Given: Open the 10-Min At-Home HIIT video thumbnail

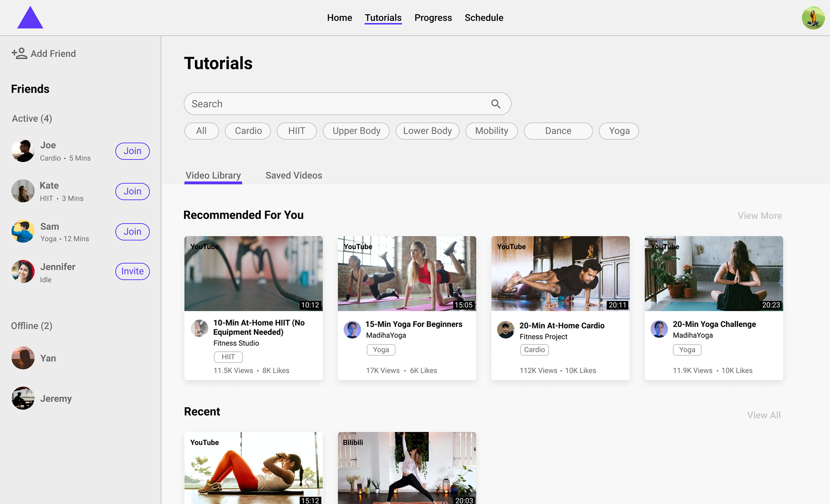Looking at the screenshot, I should [253, 273].
